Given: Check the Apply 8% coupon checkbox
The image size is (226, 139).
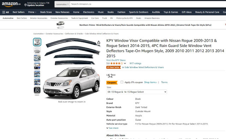Looking at the screenshot, I should 122,82.
